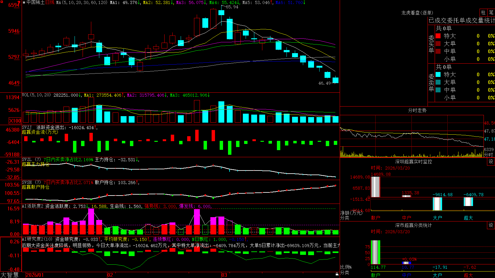Open 设 settings for 深市超赢分类统计

pyautogui.click(x=491, y=225)
